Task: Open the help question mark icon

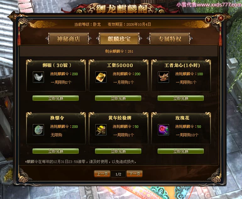Action: pos(208,19)
